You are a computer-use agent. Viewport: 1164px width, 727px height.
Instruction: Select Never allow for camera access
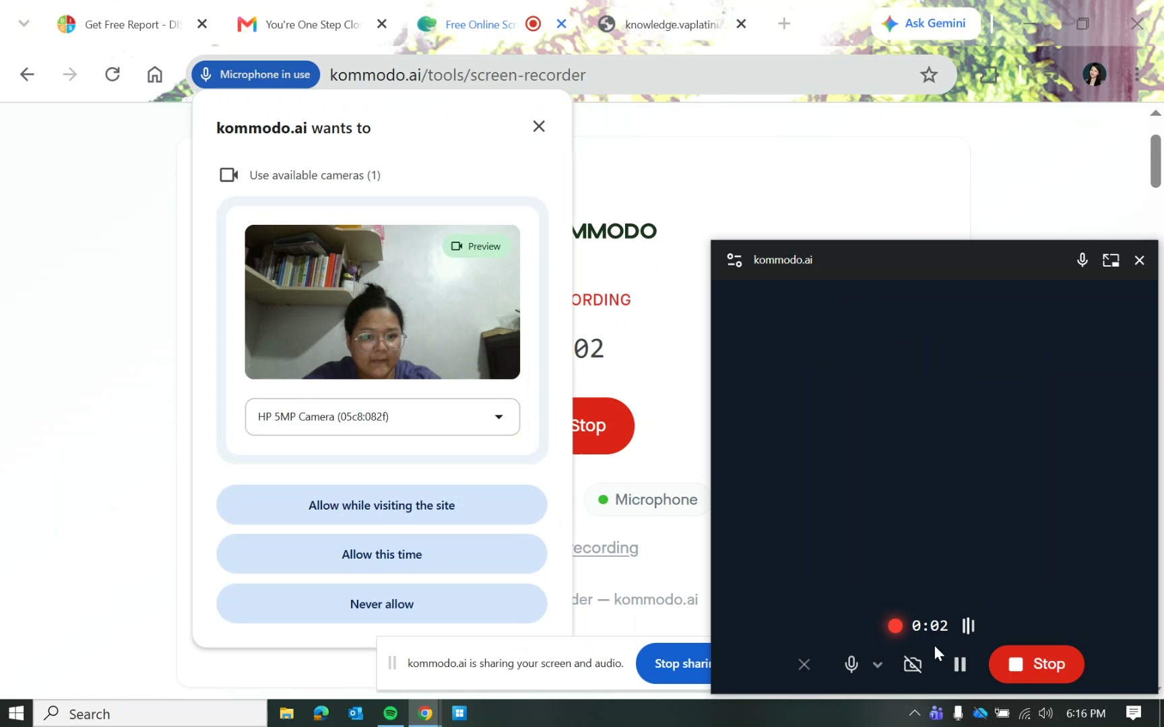[382, 604]
